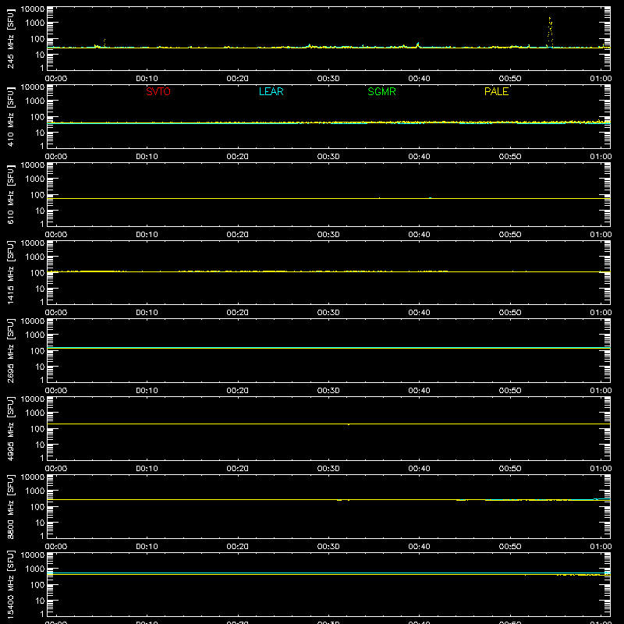Click the red SVTO station label
Viewport: 624px width, 624px height.
pos(158,91)
